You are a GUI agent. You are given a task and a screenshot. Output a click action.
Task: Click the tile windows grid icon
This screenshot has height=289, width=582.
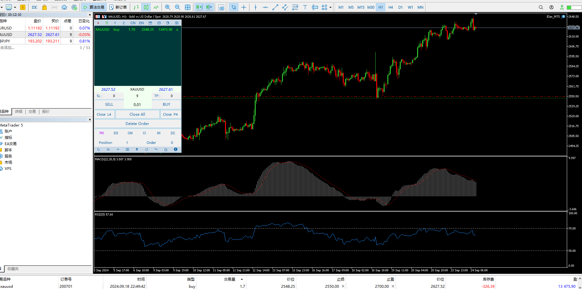pyautogui.click(x=187, y=7)
